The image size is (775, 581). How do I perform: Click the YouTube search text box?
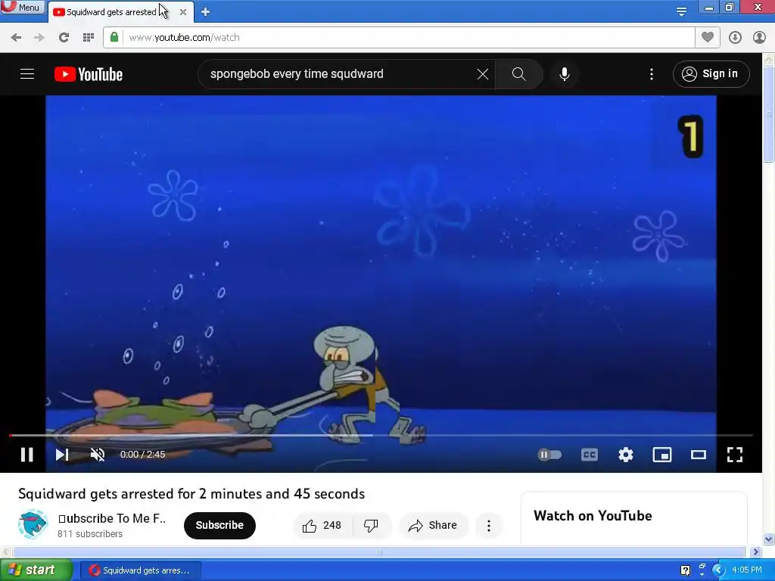(x=341, y=74)
